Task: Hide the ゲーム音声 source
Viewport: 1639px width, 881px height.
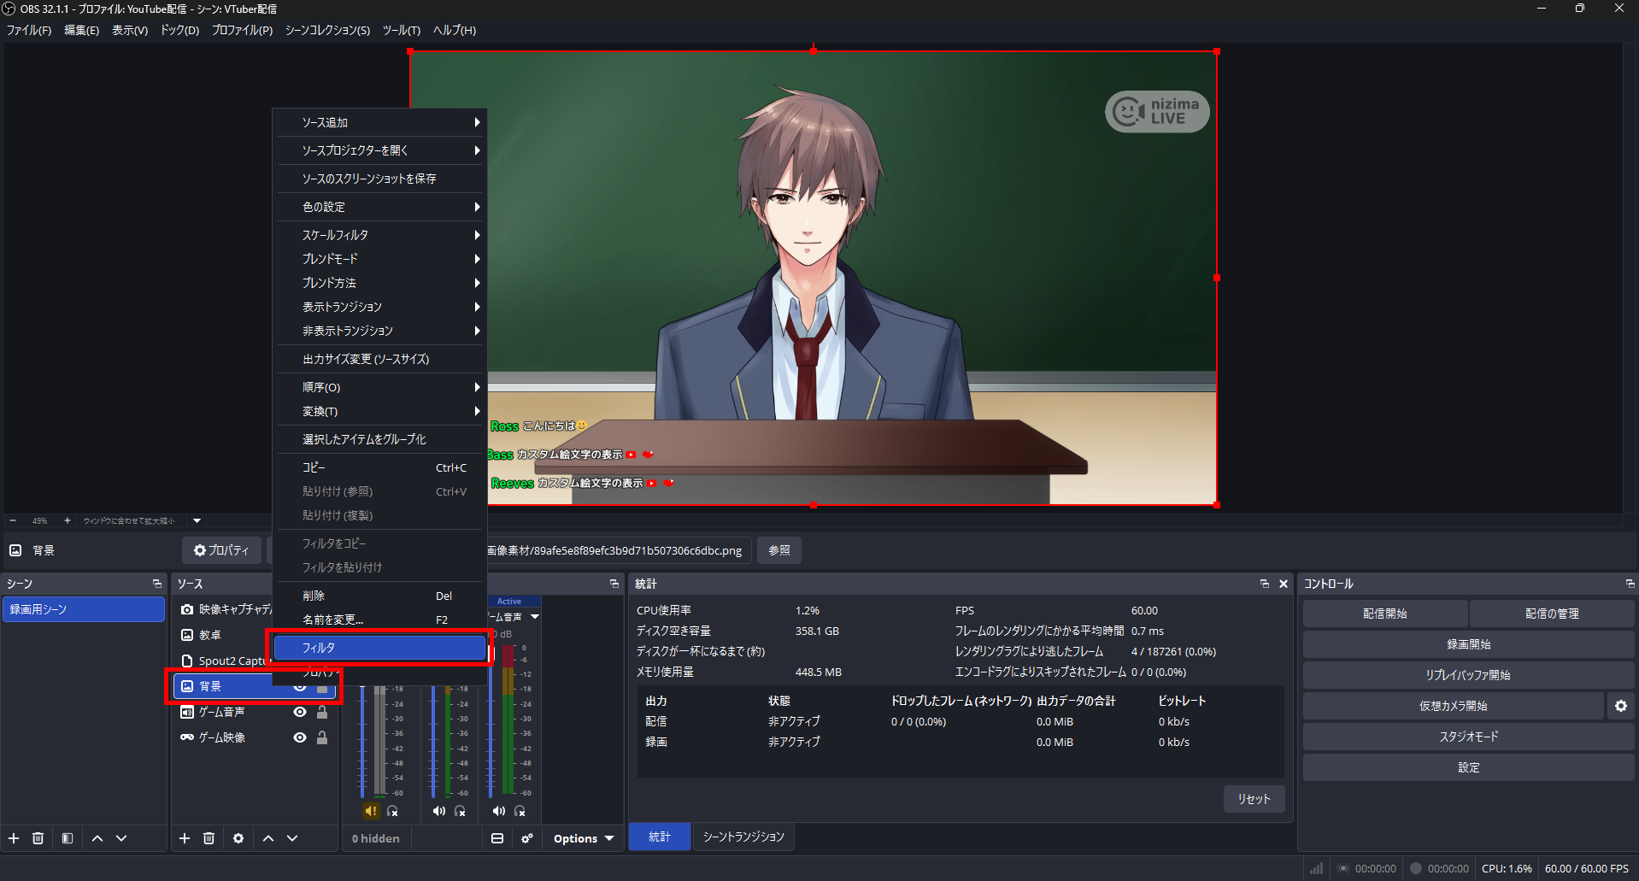Action: [300, 712]
